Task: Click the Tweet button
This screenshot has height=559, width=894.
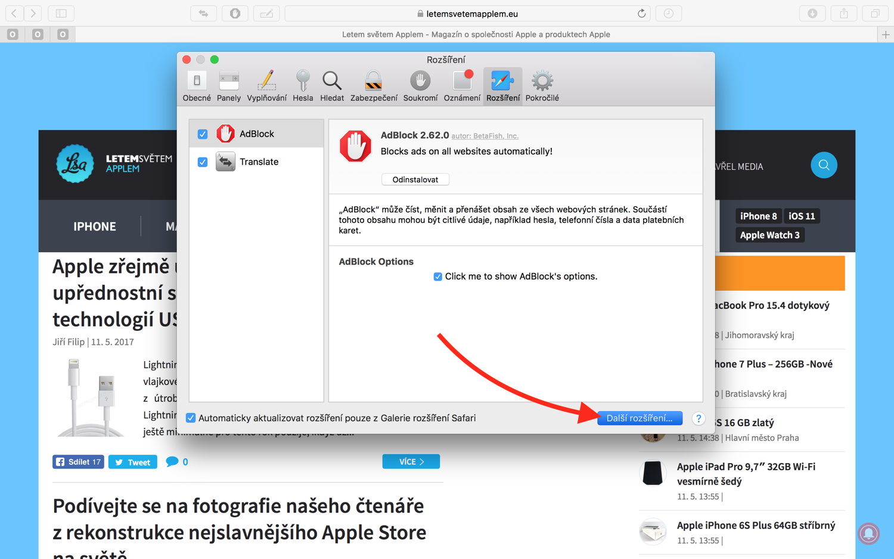Action: tap(132, 462)
